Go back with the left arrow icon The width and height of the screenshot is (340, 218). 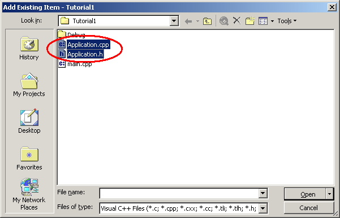pos(188,21)
